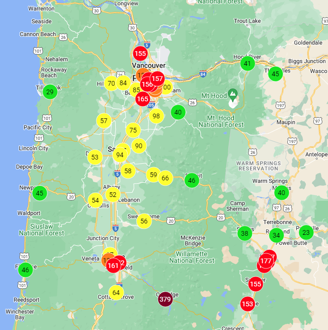328x330 pixels.
Task: Select the yellow 85 marker
Action: (x=136, y=90)
